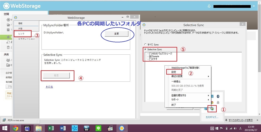Switch to WebStorage app on the taskbar
The height and width of the screenshot is (132, 261).
point(122,128)
